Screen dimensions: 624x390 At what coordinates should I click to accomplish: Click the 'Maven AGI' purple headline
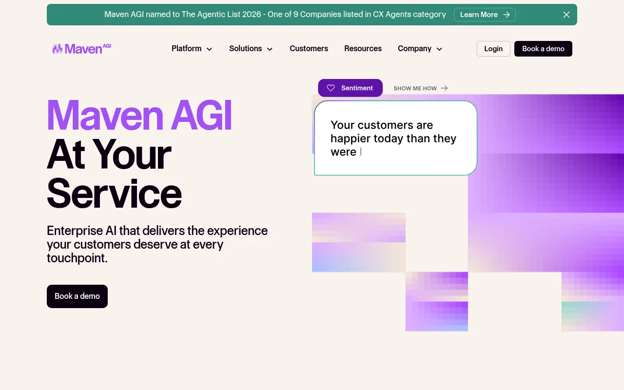click(x=139, y=116)
